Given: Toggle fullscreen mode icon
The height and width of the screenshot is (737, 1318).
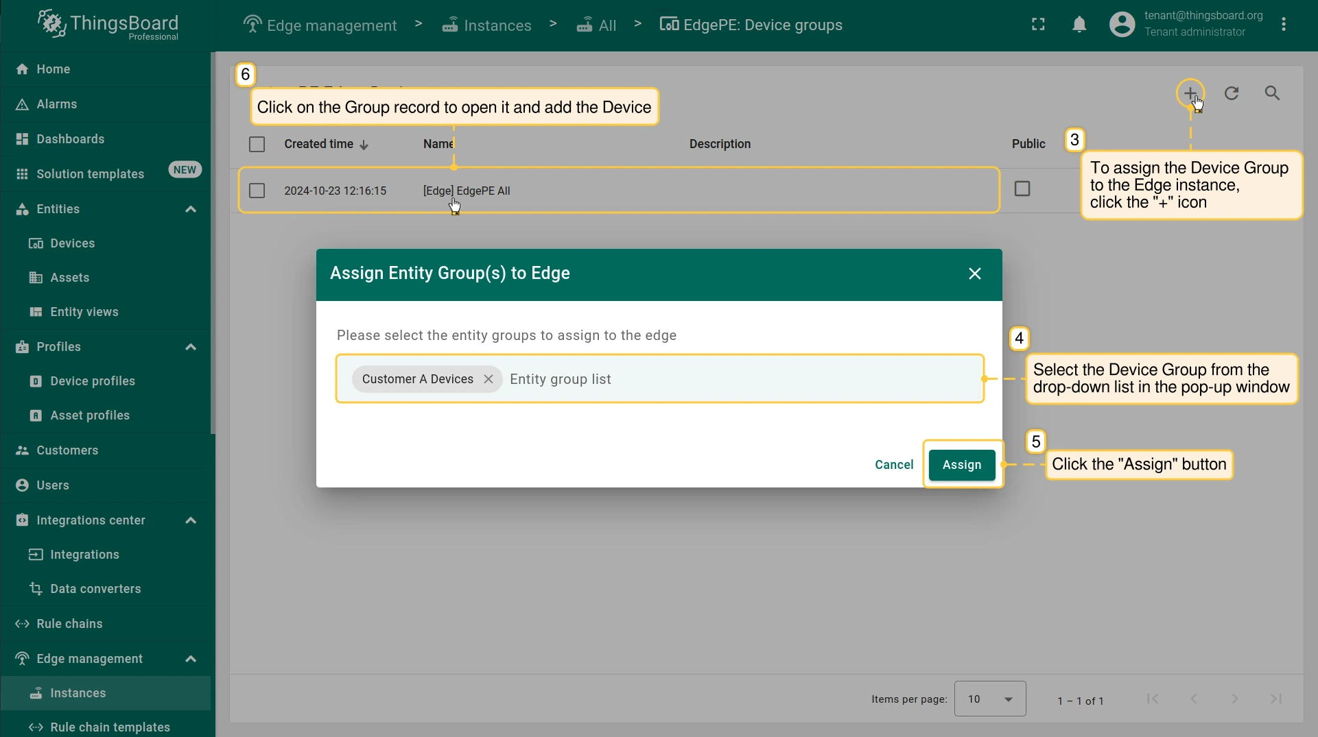Looking at the screenshot, I should point(1038,25).
